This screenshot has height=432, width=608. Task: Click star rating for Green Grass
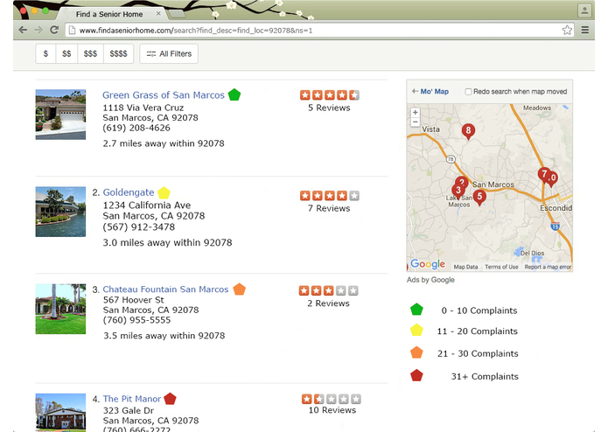coord(330,95)
